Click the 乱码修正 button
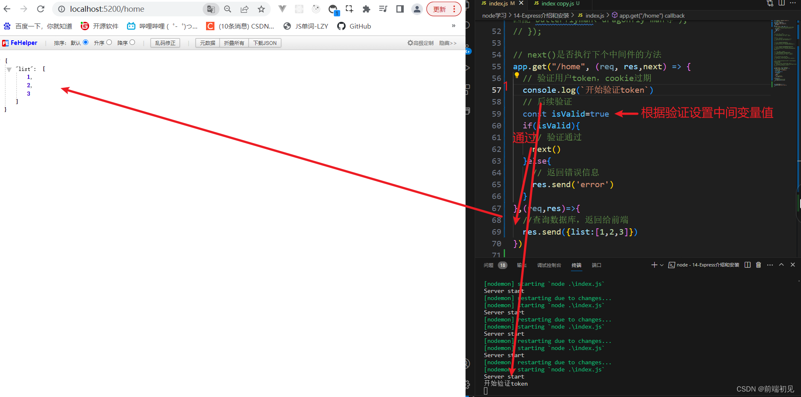Viewport: 801px width, 397px height. click(x=165, y=43)
